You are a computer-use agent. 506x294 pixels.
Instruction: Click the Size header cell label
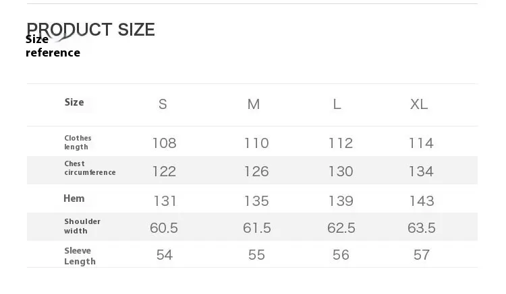pyautogui.click(x=74, y=102)
